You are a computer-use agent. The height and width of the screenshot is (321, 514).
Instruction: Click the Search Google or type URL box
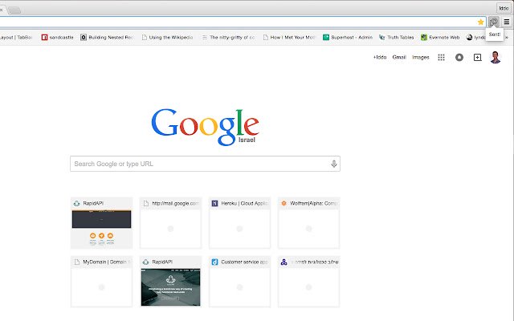coord(205,164)
